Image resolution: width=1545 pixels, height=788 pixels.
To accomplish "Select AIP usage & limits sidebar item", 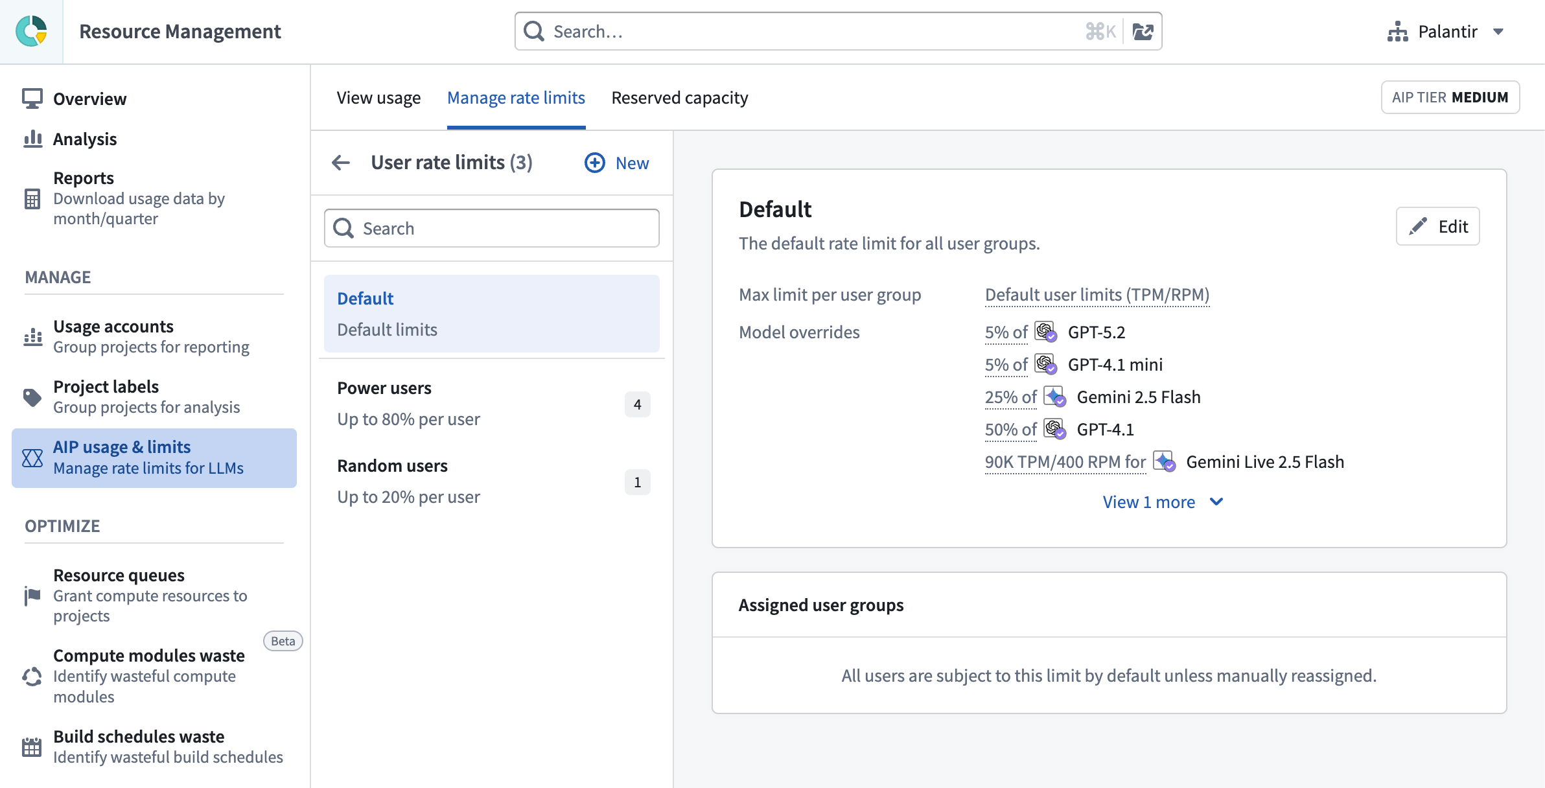I will (154, 458).
